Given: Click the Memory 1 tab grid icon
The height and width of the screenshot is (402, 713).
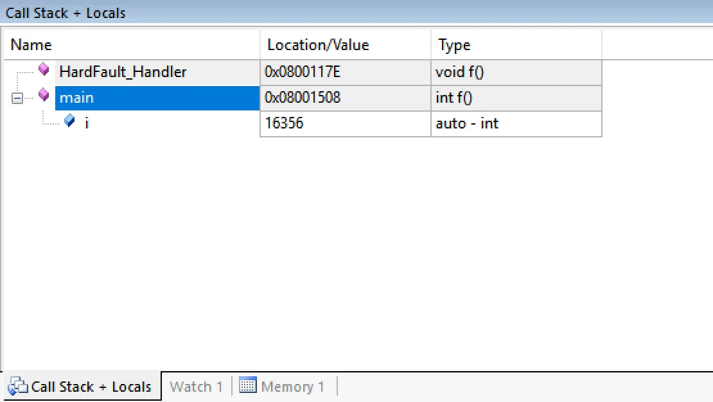Looking at the screenshot, I should 247,386.
